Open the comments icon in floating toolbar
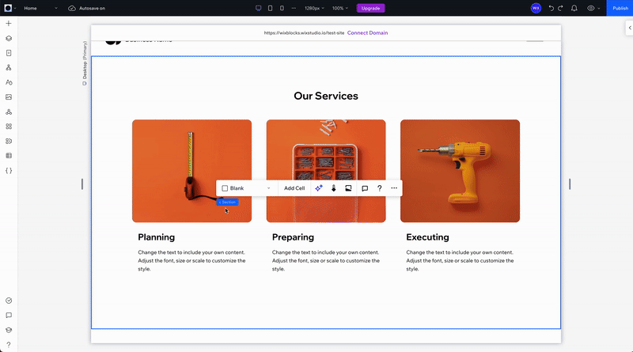Screen dimensions: 633x352 click(365, 188)
